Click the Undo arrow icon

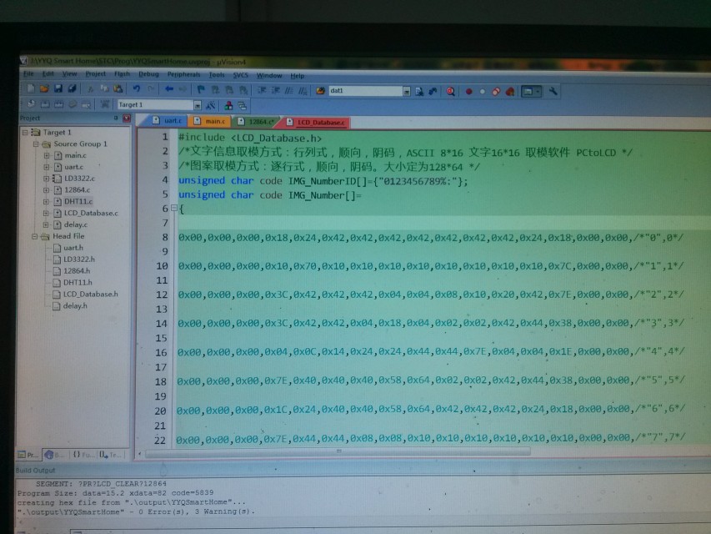(x=137, y=89)
